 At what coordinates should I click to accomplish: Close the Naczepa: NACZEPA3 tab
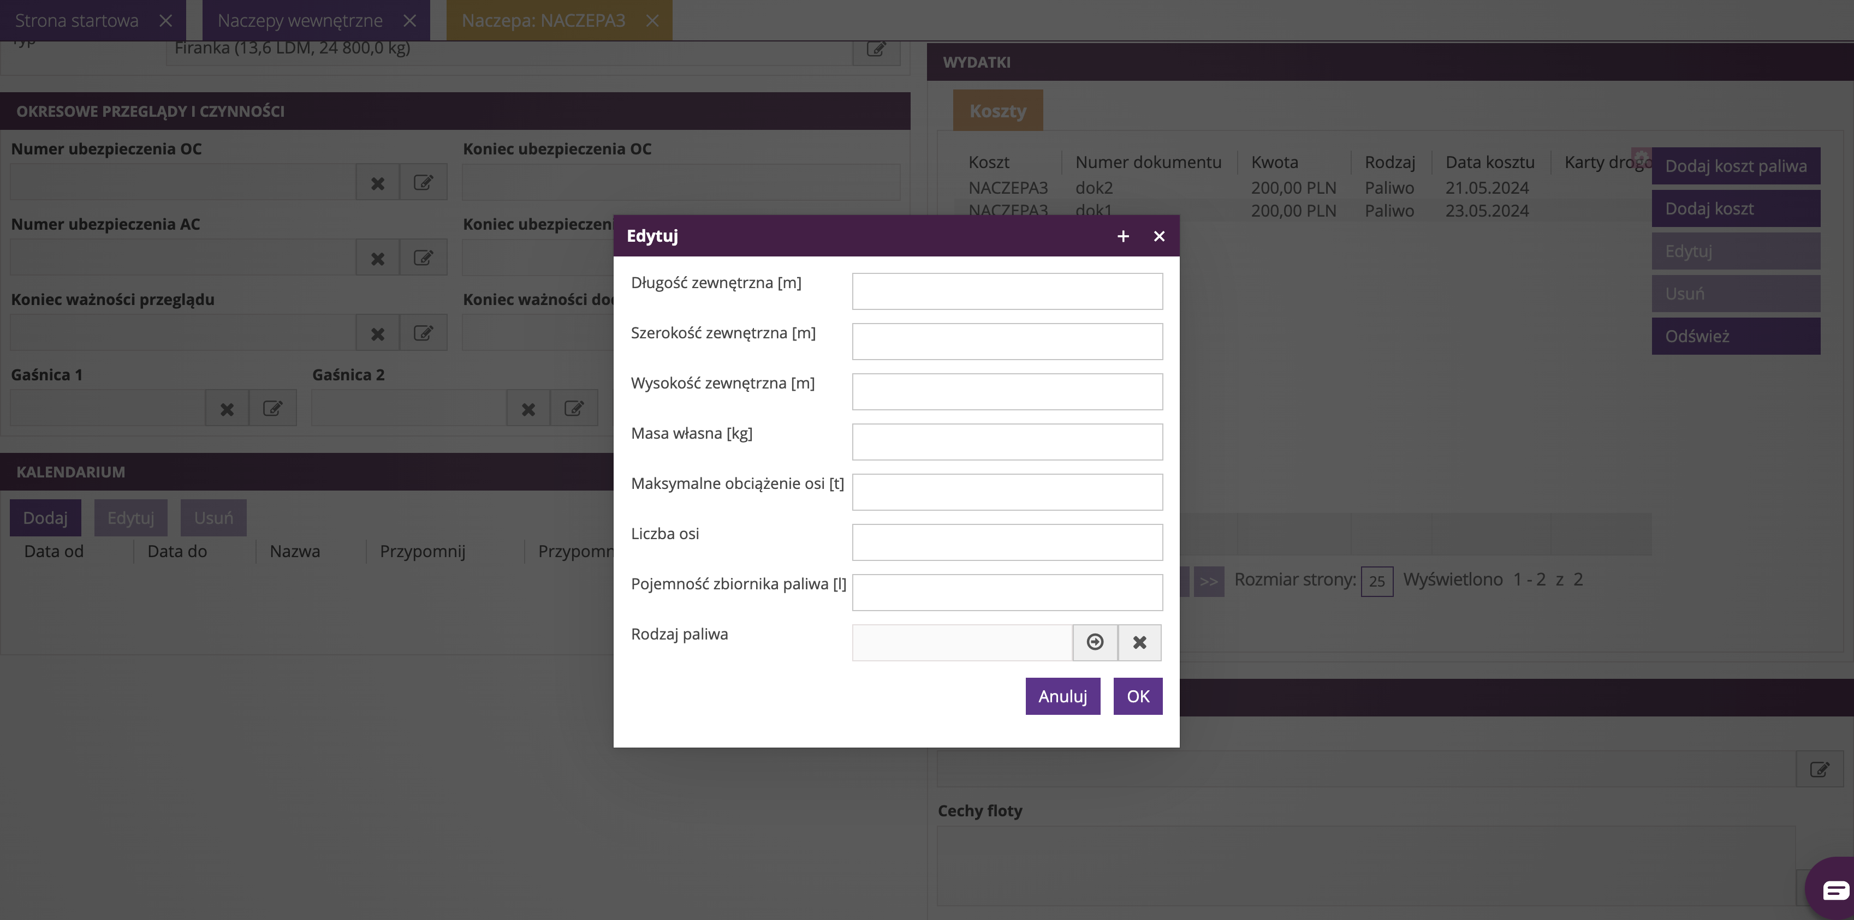[652, 20]
